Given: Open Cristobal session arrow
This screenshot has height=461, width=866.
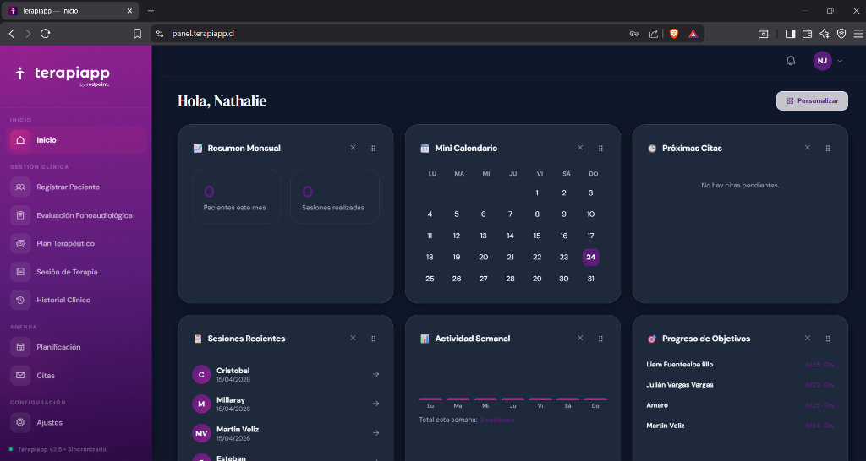Looking at the screenshot, I should point(375,374).
